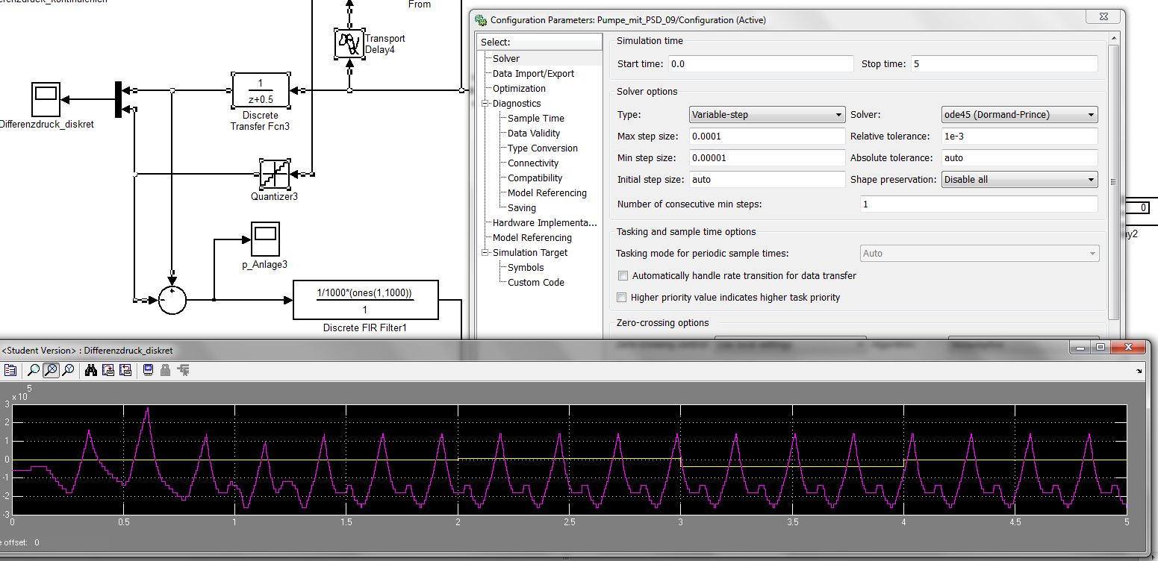This screenshot has height=561, width=1158.
Task: Open the Transport Delay4 block
Action: point(348,43)
